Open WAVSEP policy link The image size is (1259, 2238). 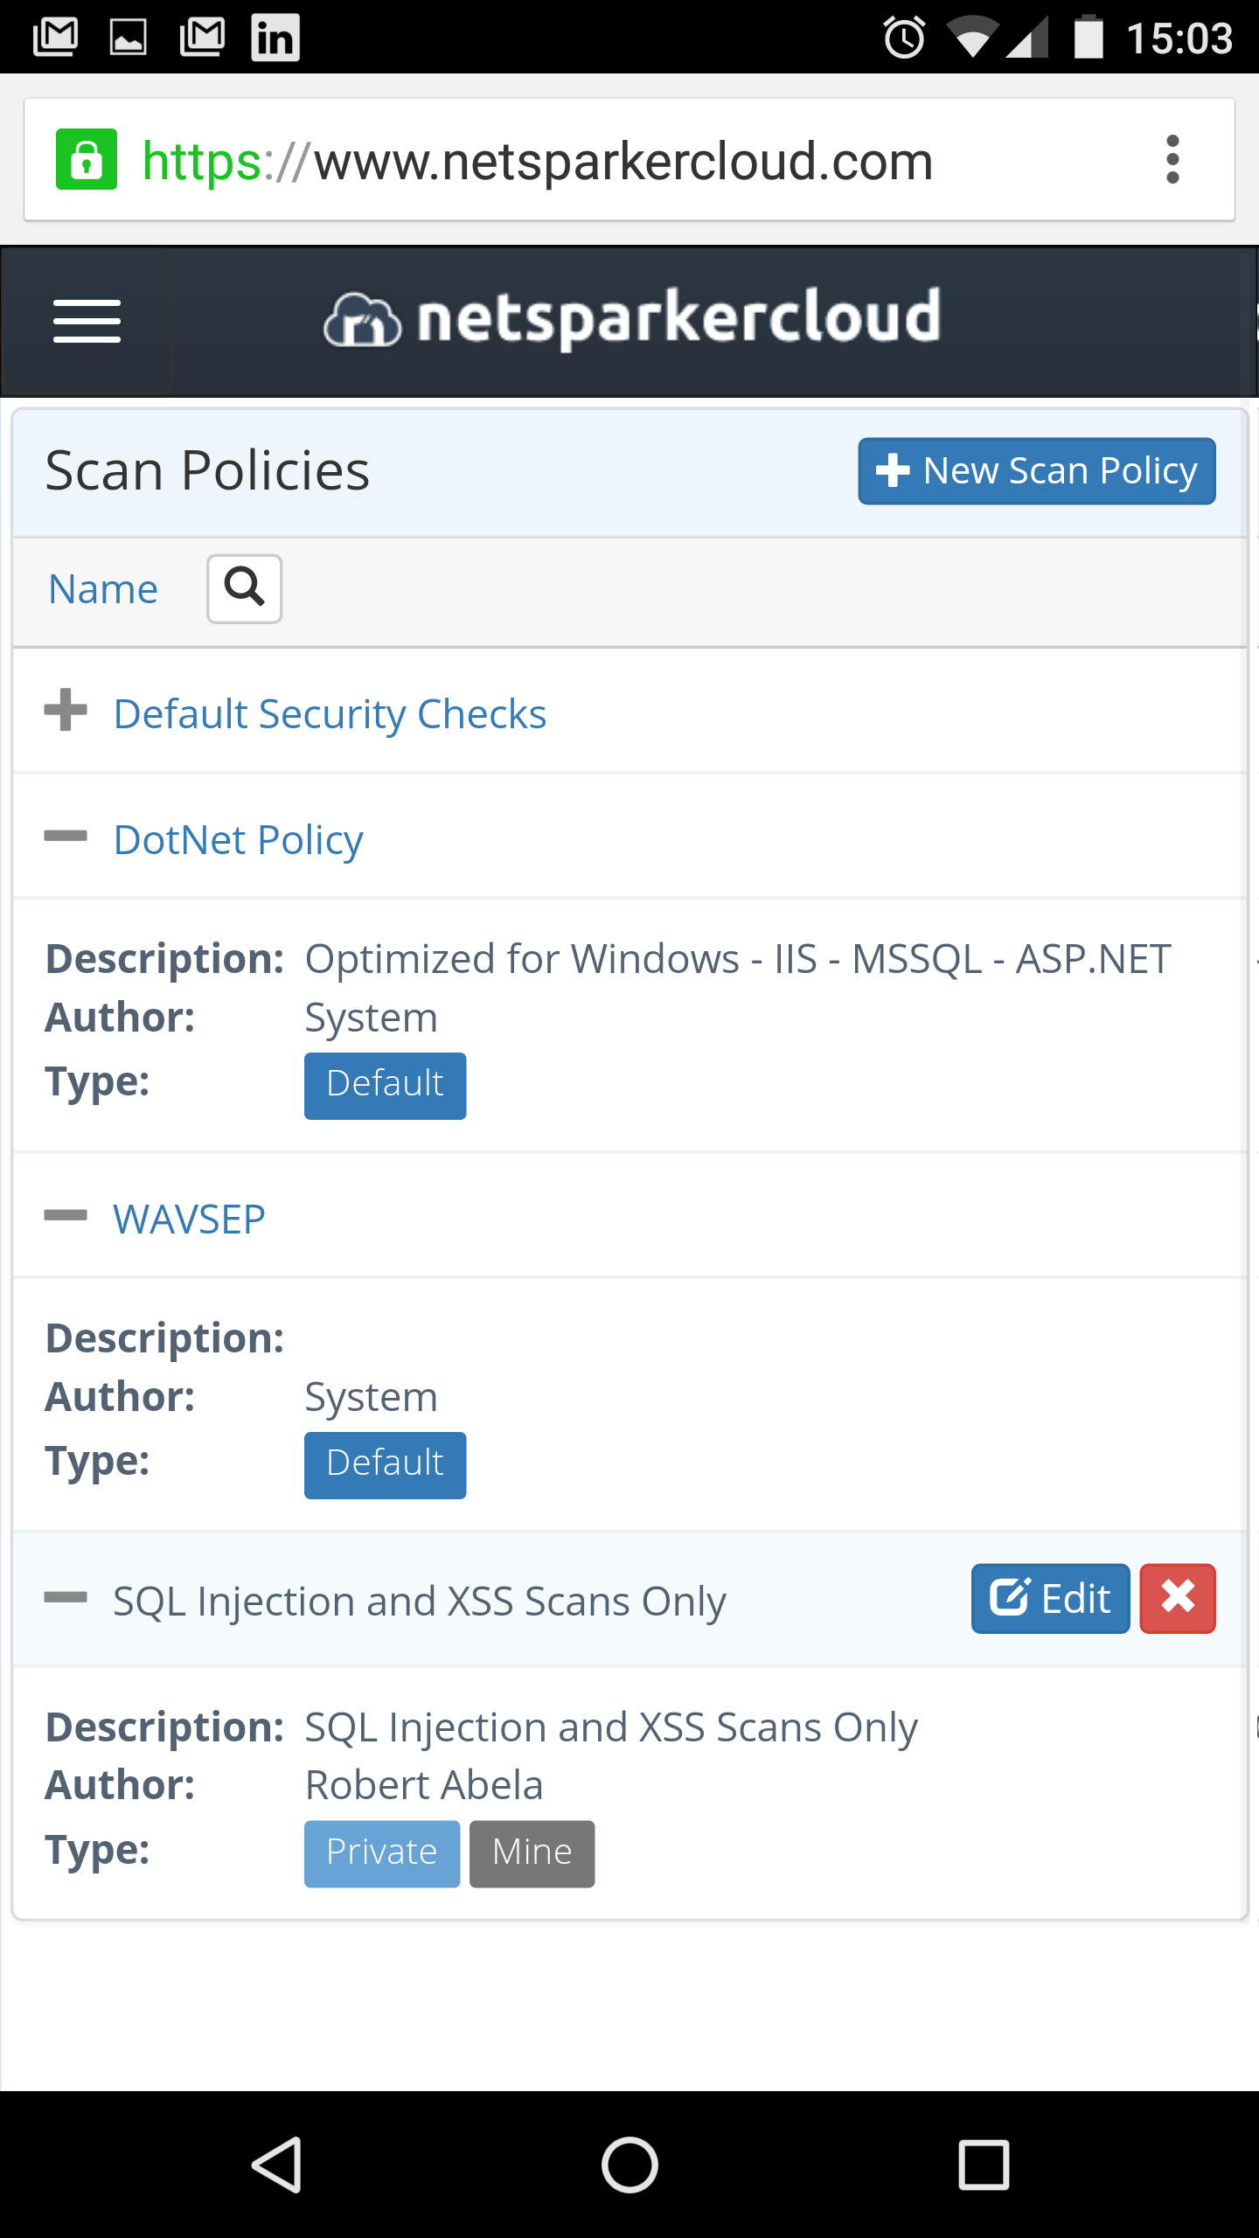189,1220
